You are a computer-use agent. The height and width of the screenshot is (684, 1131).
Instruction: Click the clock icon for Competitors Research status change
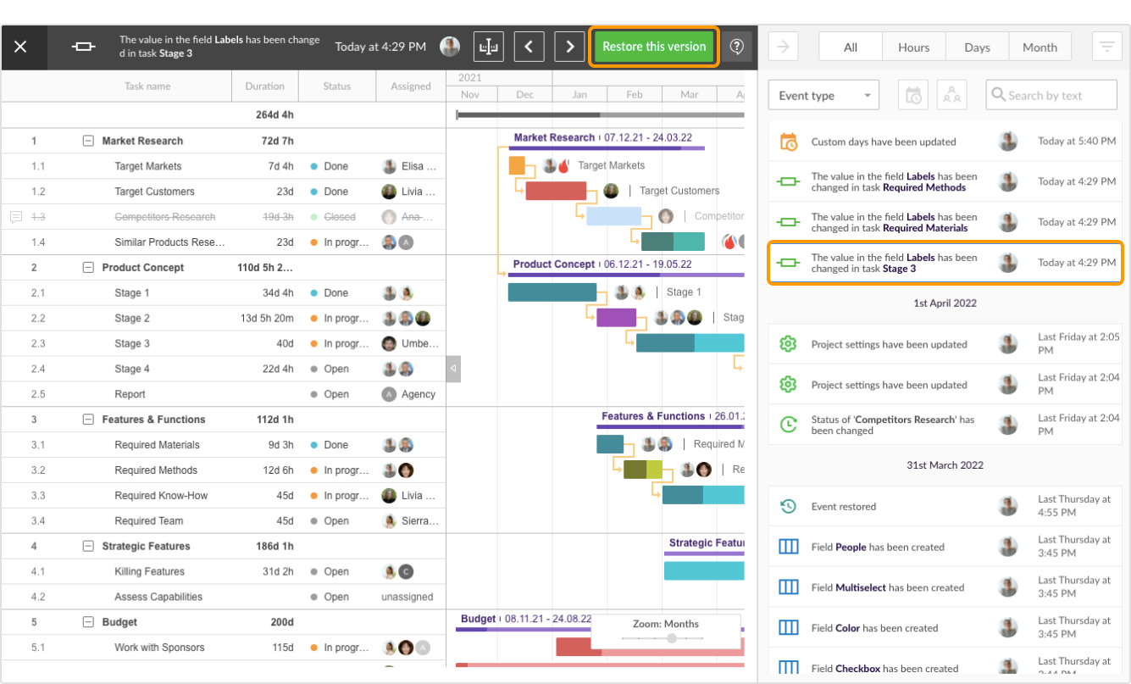click(x=788, y=424)
